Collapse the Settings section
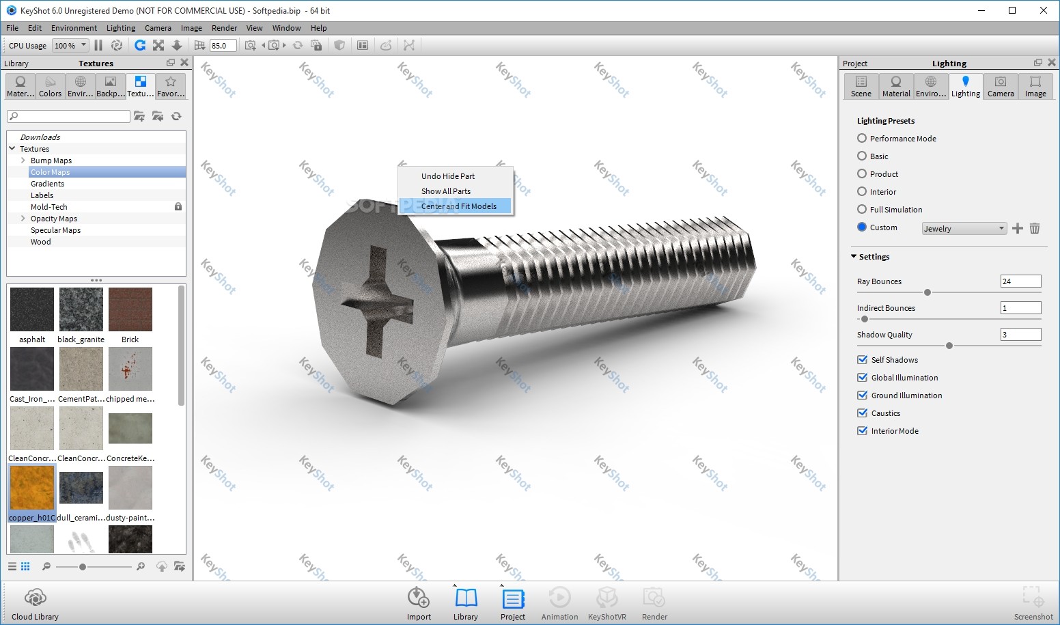The width and height of the screenshot is (1060, 625). click(854, 256)
